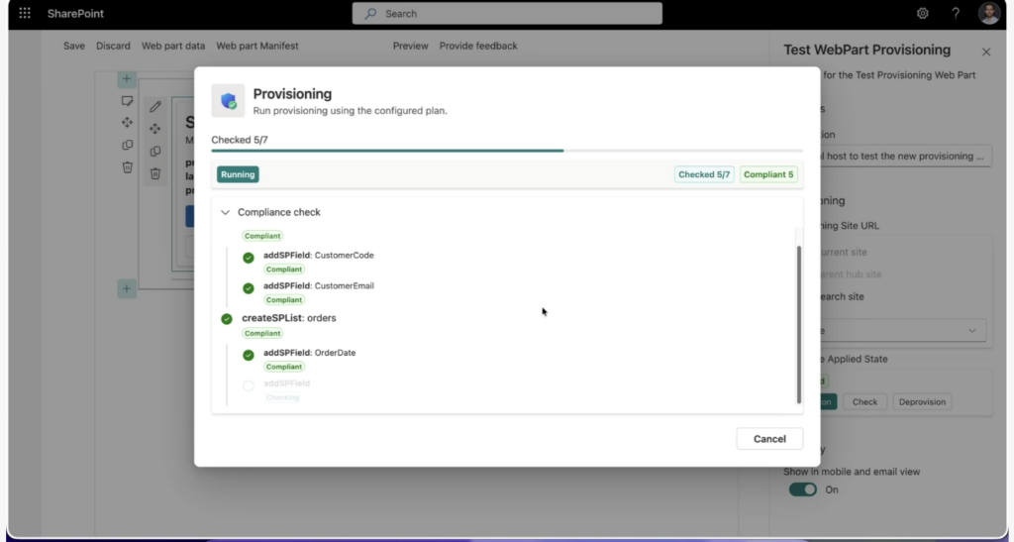Click the green check next to CustomerEmail

tap(249, 288)
